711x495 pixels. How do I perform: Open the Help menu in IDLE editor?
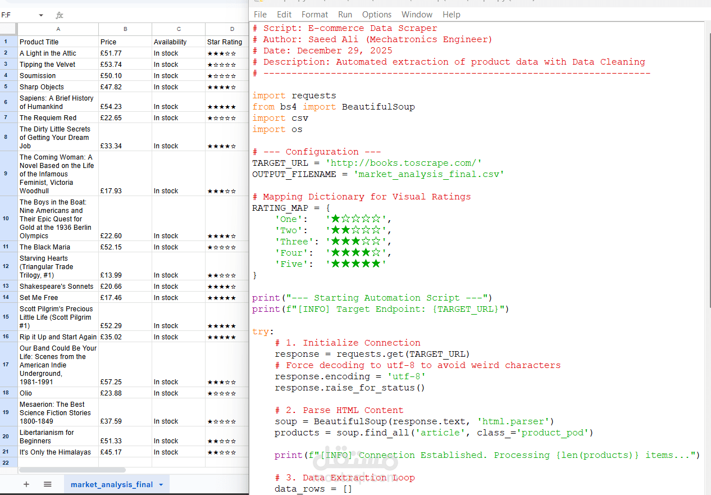click(x=452, y=15)
